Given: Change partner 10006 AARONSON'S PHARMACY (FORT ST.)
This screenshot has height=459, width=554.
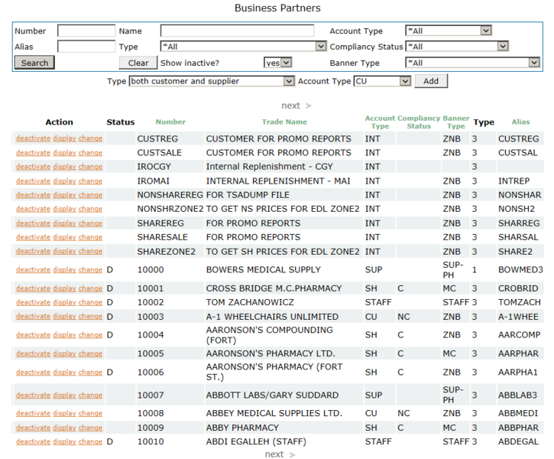Looking at the screenshot, I should pos(90,373).
